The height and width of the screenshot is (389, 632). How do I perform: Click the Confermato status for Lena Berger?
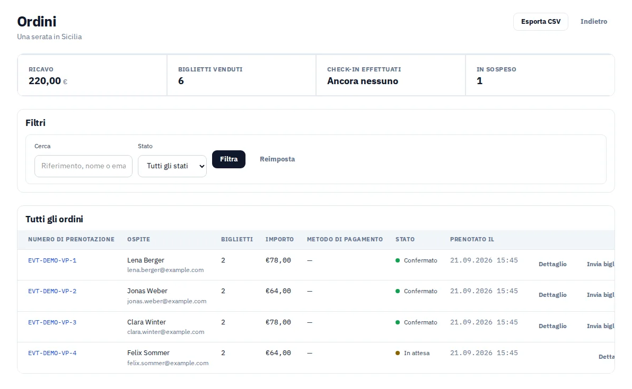tap(416, 261)
